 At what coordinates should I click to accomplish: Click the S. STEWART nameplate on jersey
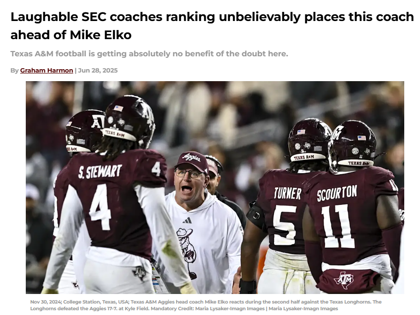point(100,171)
